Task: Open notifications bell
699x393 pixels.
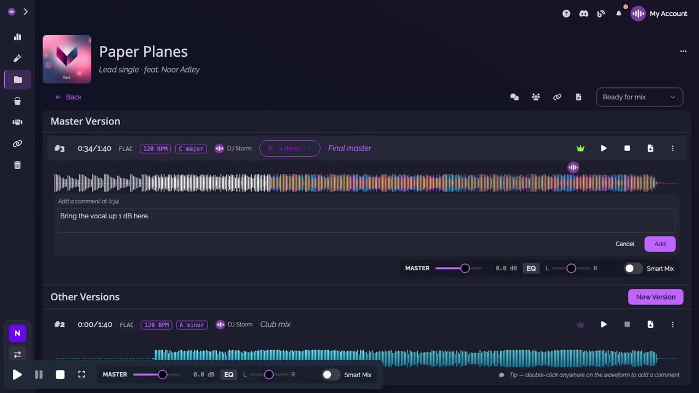Action: coord(619,14)
